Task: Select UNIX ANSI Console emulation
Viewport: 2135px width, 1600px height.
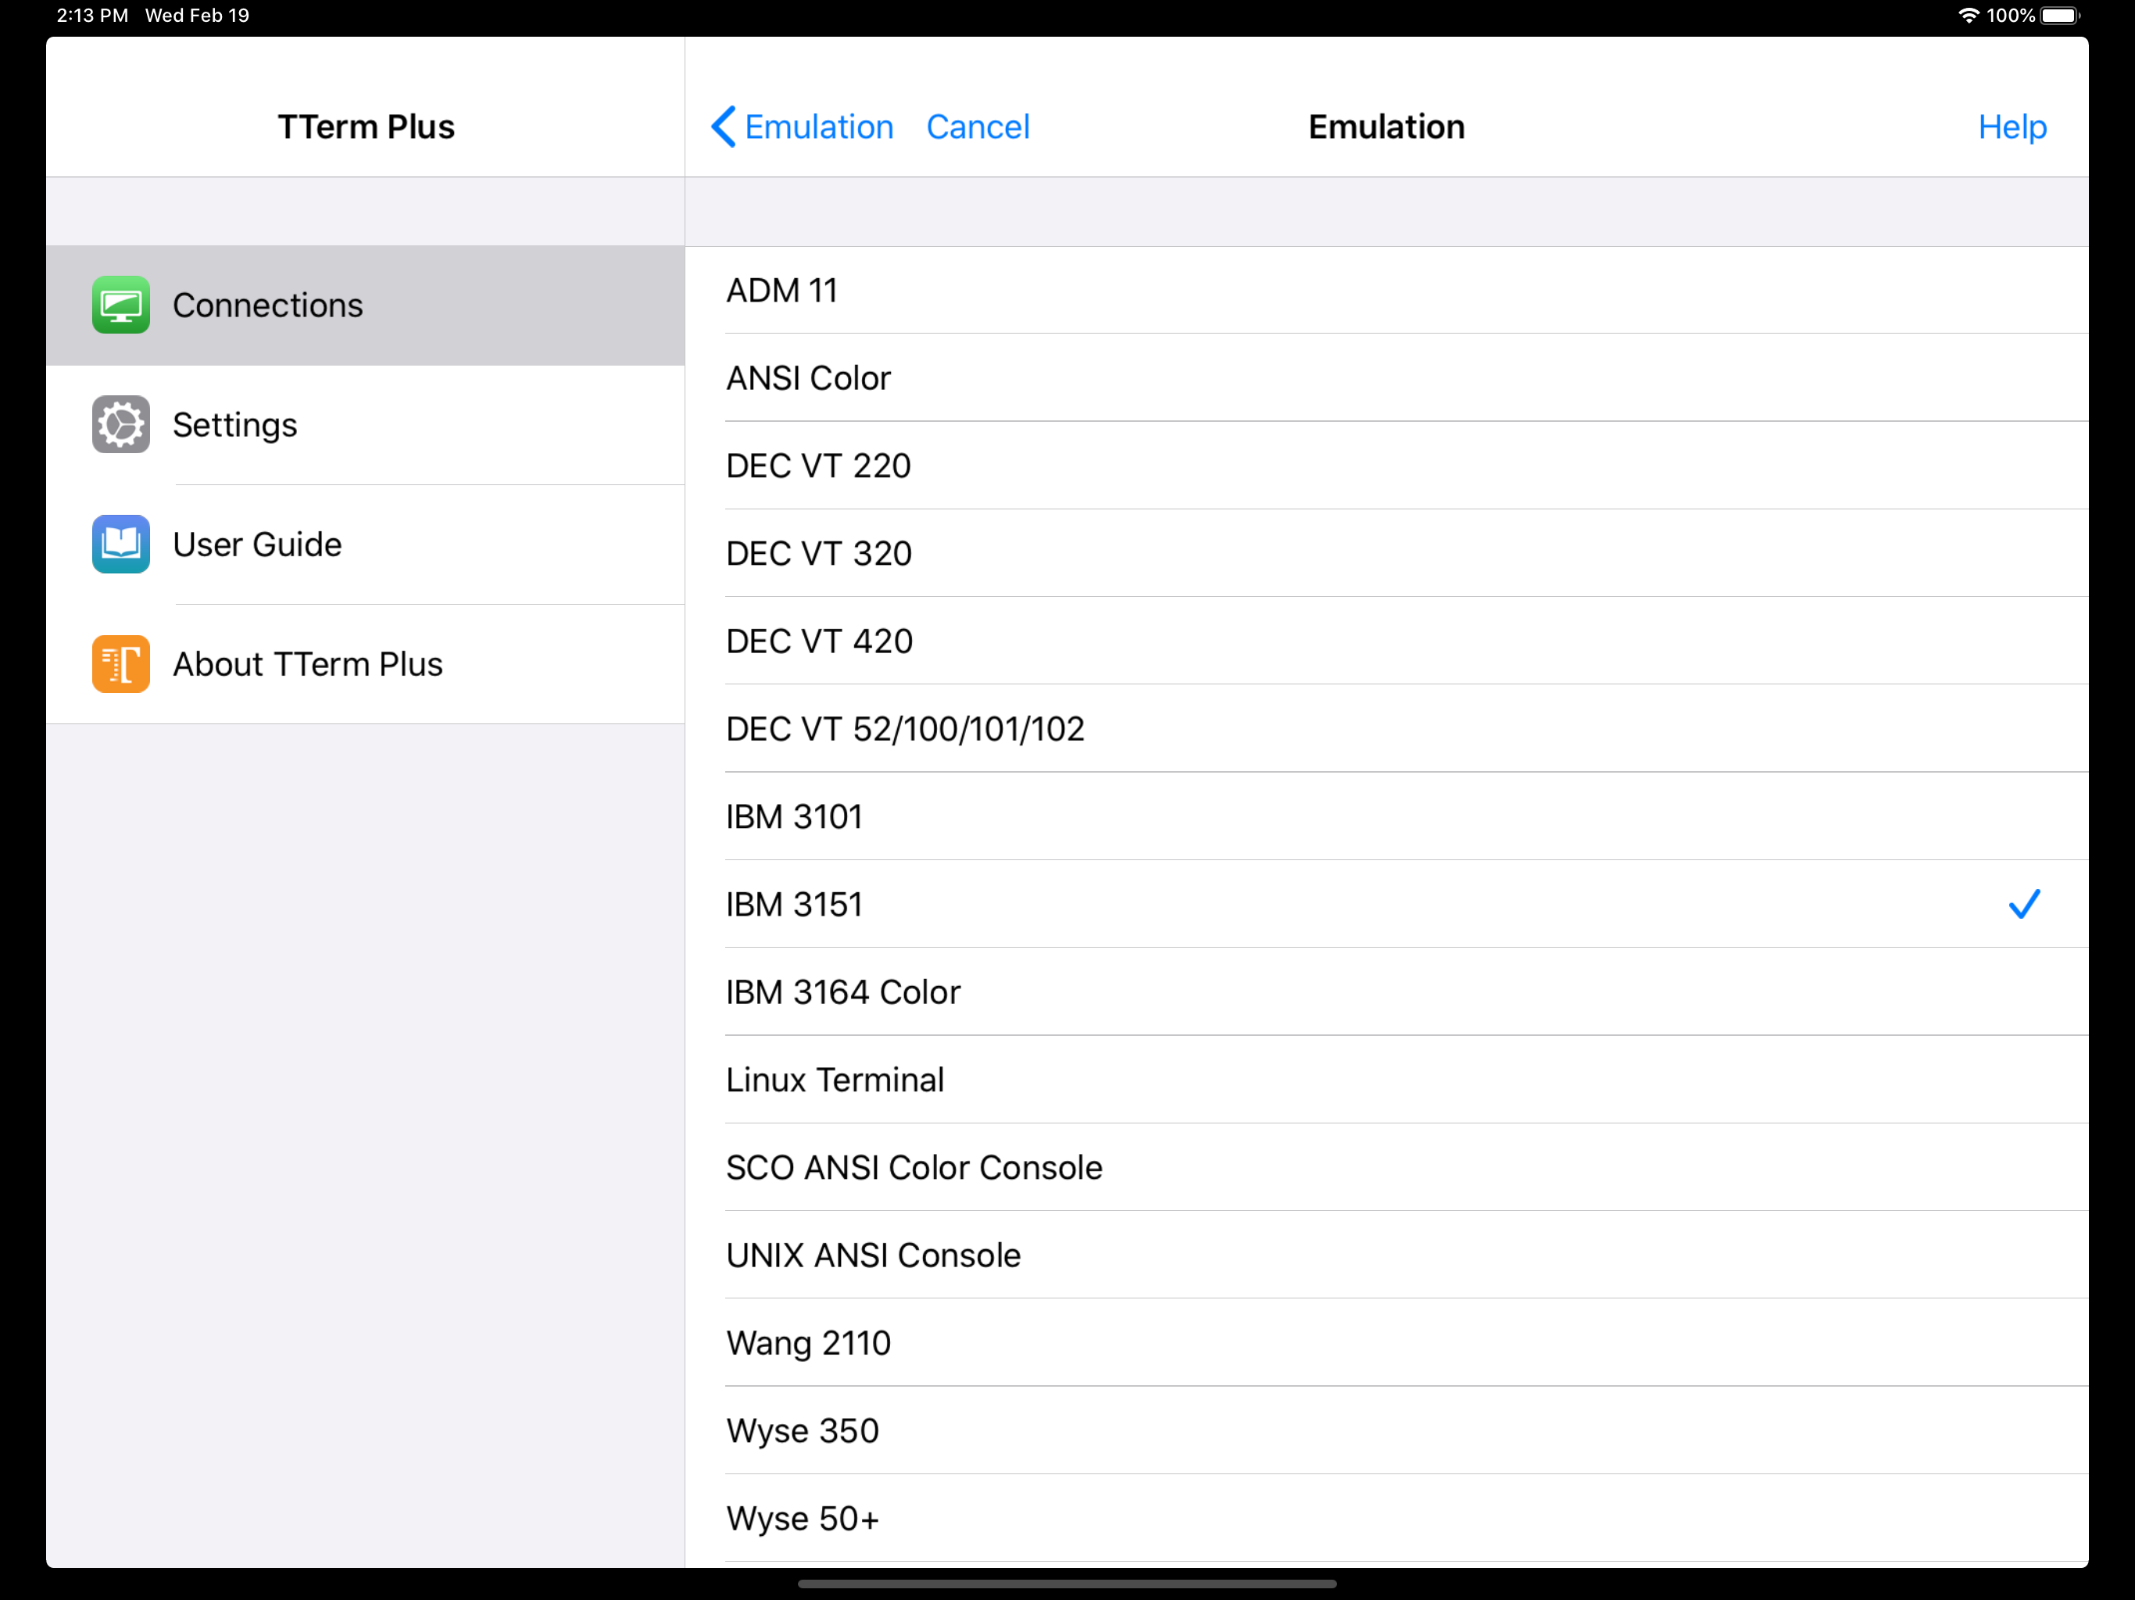Action: (x=1386, y=1256)
